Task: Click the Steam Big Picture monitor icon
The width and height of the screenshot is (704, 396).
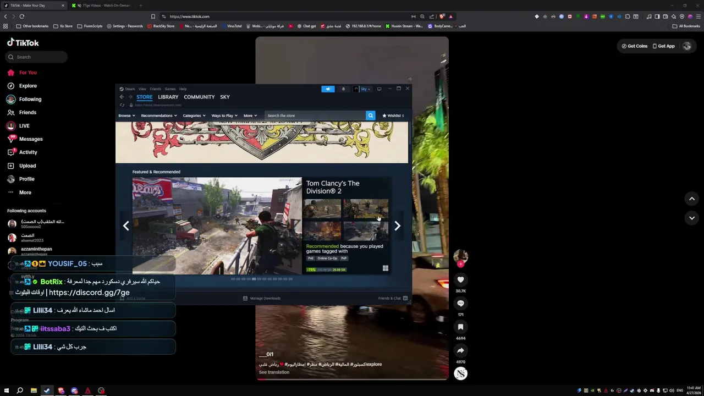Action: [x=379, y=89]
